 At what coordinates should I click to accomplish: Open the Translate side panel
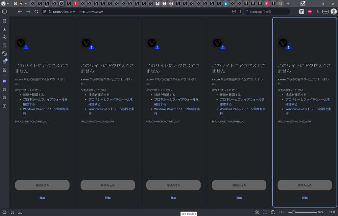(x=4, y=54)
